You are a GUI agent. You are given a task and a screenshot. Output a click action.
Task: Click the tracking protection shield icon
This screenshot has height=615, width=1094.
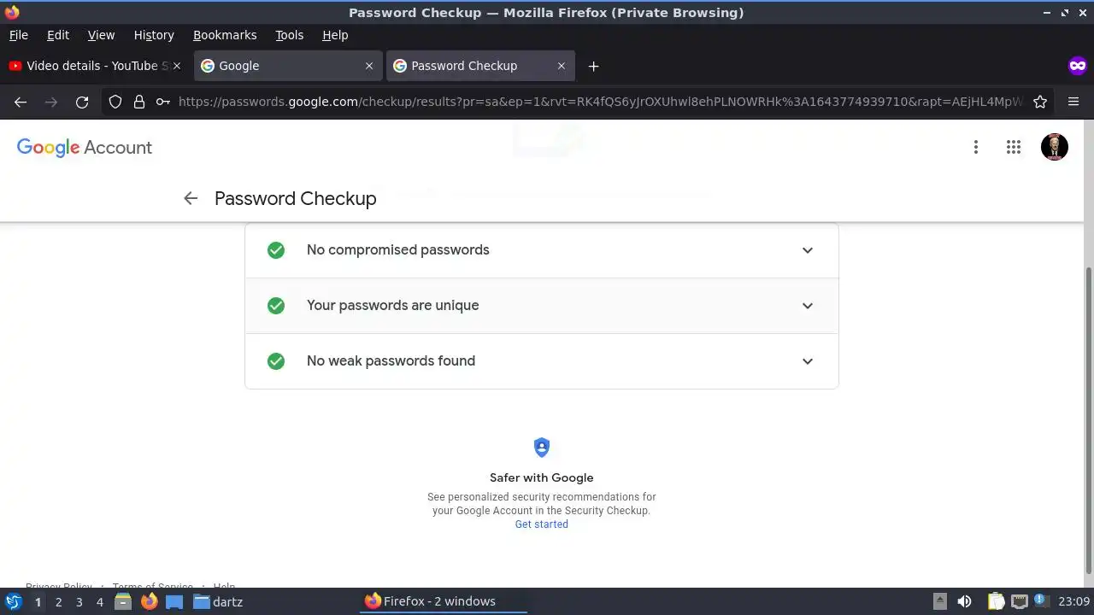115,102
